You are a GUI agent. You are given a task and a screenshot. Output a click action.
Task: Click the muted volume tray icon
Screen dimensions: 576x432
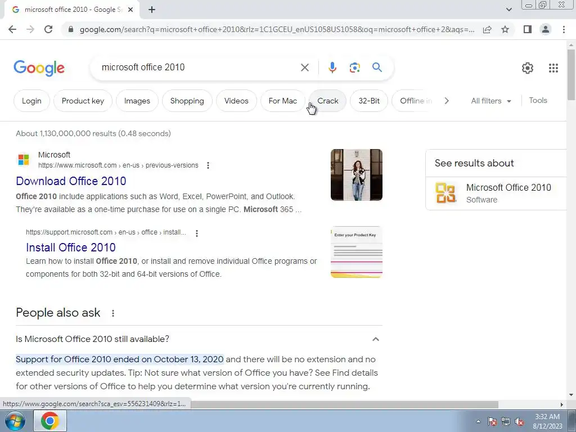pyautogui.click(x=519, y=422)
